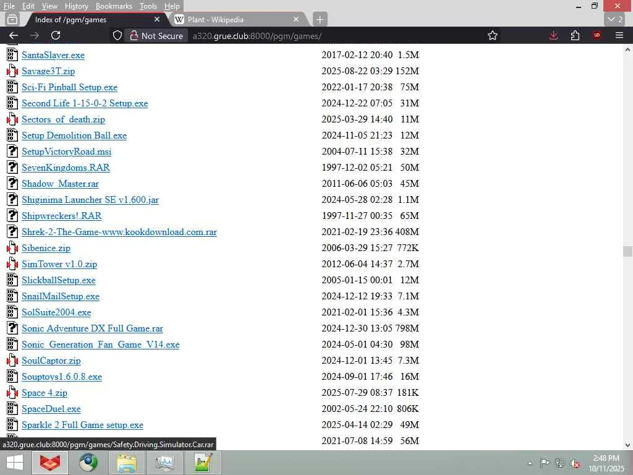
Task: Open the Shadow_Master.rar link
Action: (x=60, y=184)
